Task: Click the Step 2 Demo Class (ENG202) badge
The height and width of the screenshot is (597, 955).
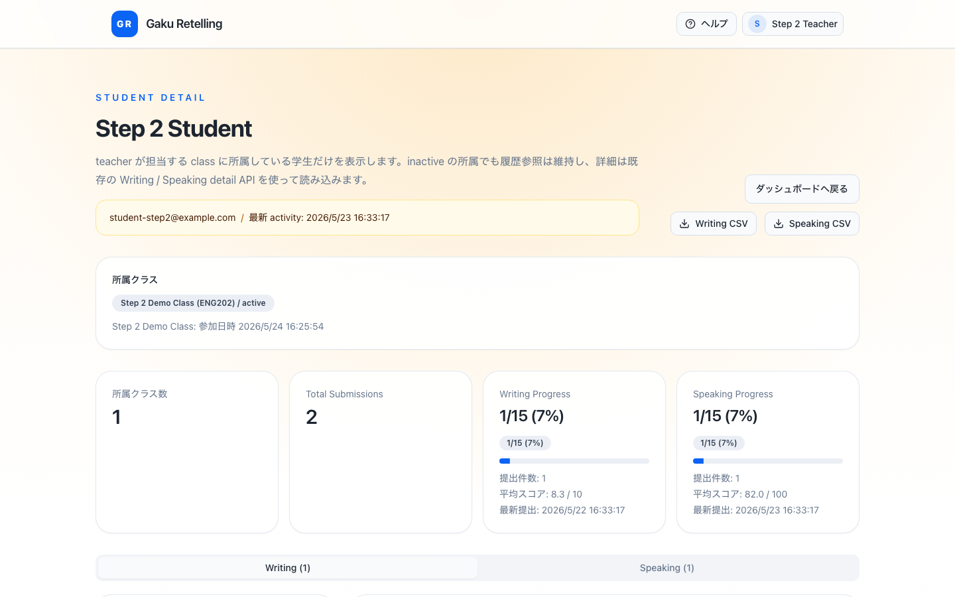Action: [x=193, y=303]
